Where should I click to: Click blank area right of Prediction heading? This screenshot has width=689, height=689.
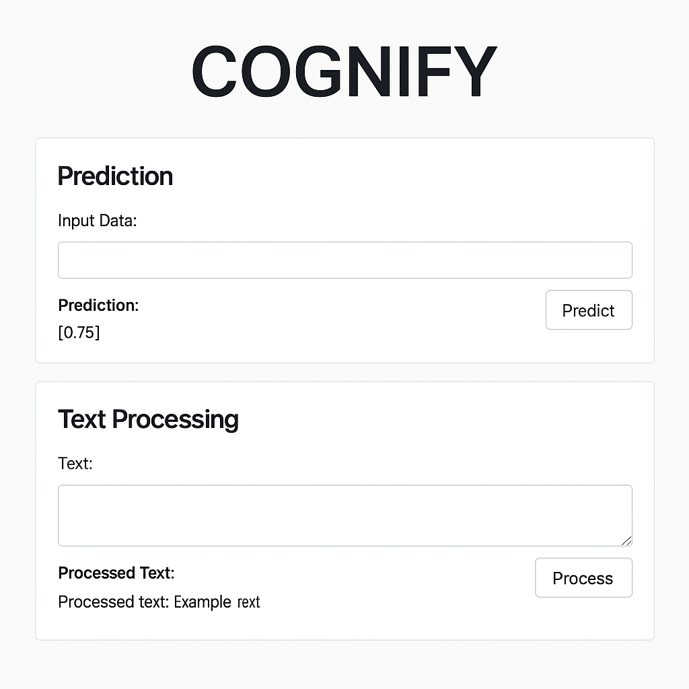coord(396,176)
